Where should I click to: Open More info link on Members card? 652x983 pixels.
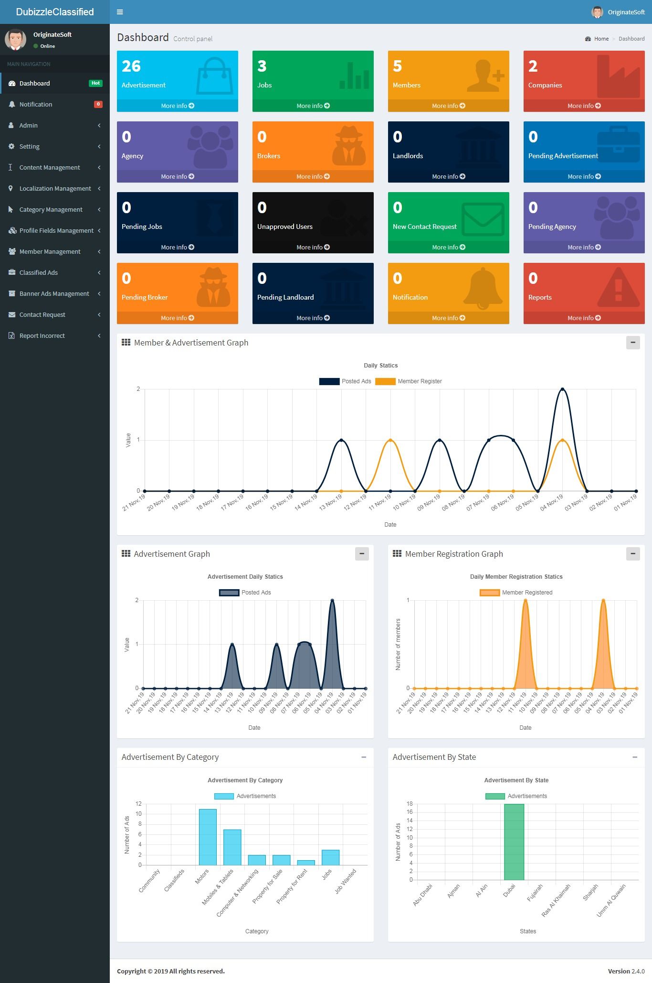click(448, 106)
